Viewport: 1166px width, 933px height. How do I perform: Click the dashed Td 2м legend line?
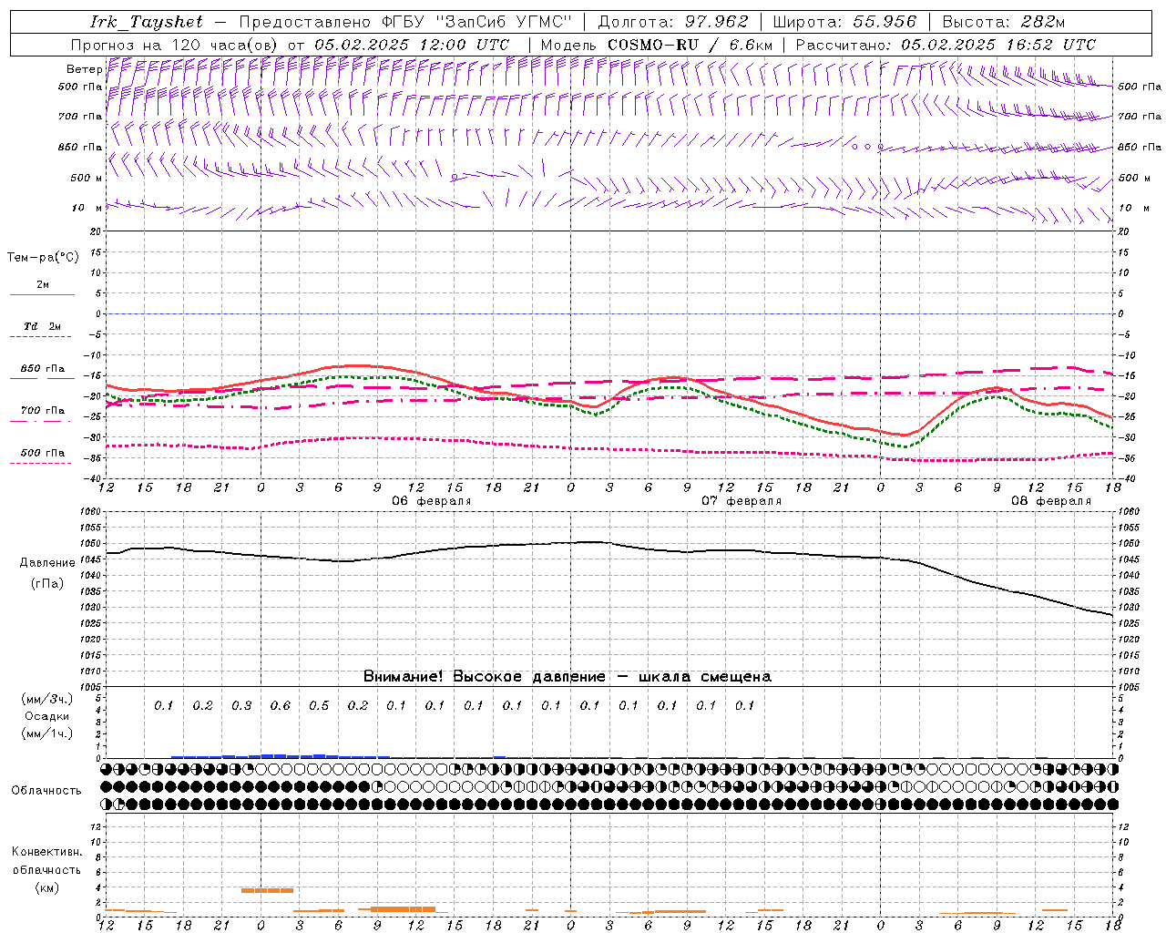click(42, 336)
